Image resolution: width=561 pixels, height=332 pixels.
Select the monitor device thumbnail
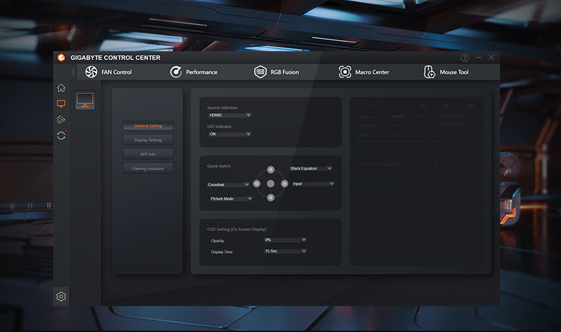85,100
